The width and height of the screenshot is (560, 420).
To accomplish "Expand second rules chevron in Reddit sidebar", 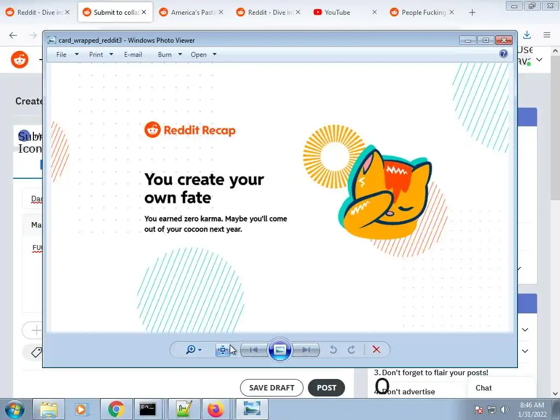I will pos(525,351).
